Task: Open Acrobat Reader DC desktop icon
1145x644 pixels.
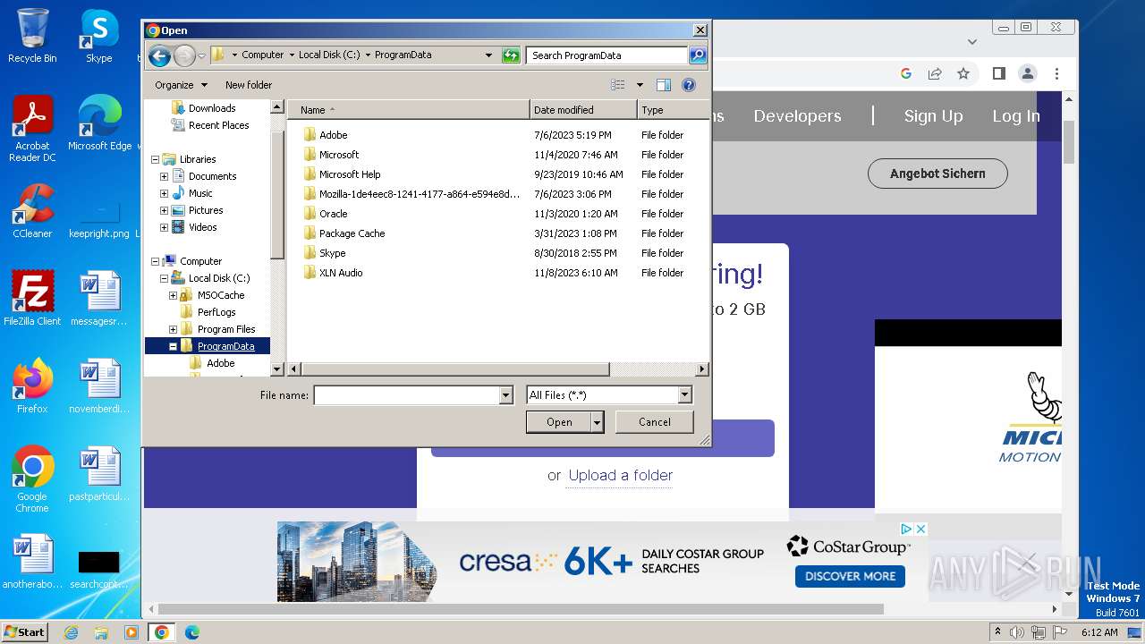Action: 32,129
